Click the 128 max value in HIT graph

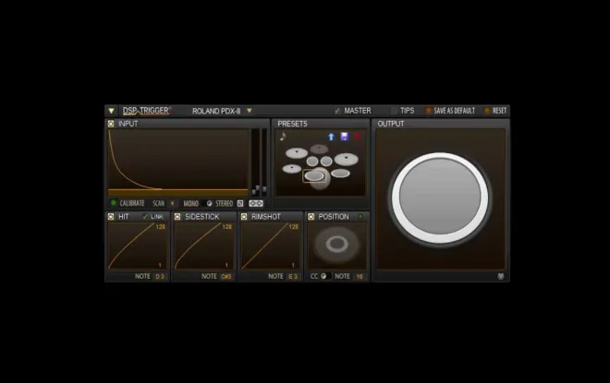tap(160, 226)
